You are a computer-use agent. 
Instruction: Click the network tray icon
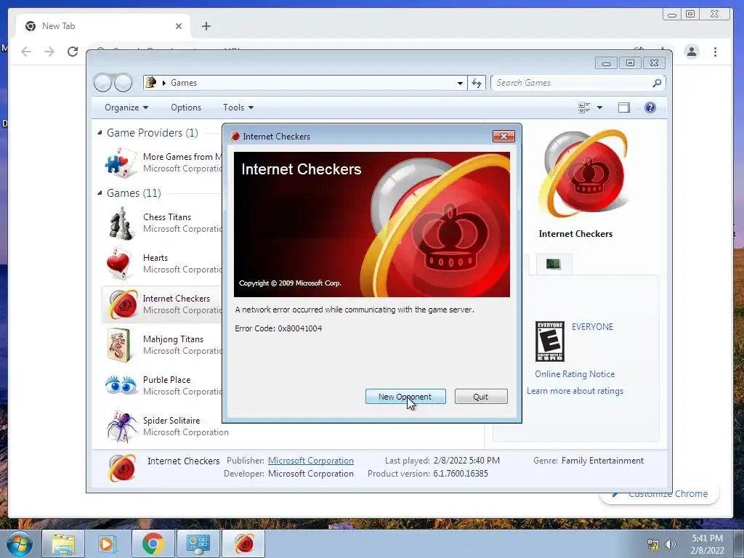click(653, 544)
